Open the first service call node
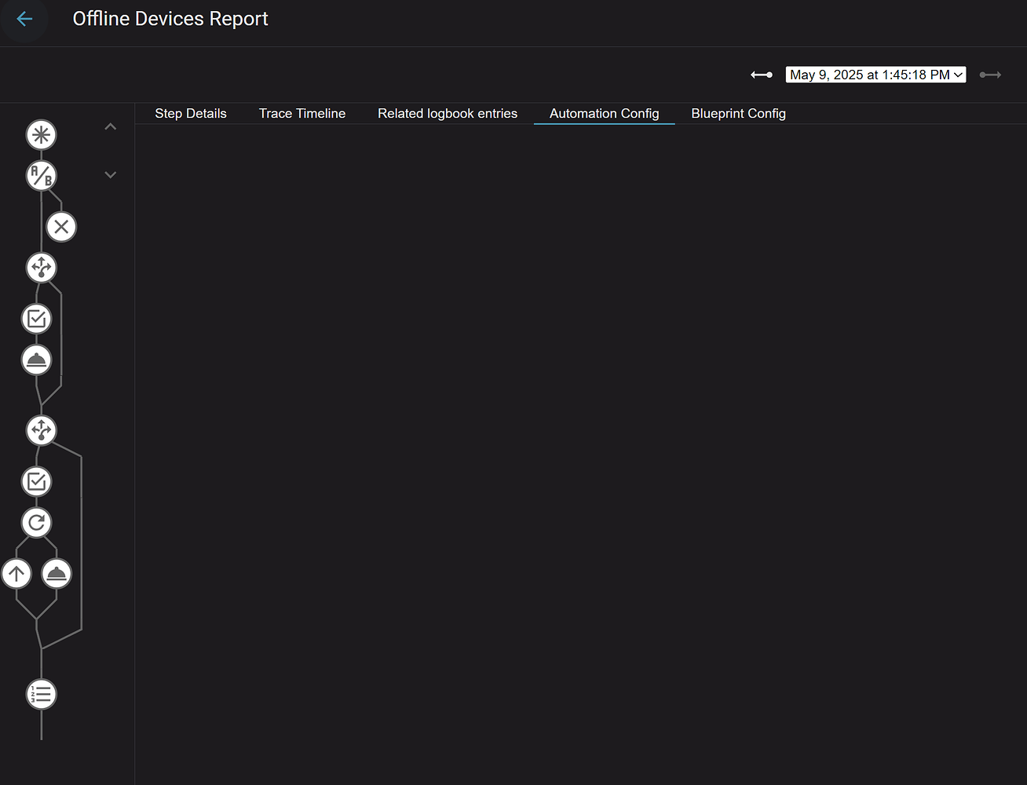1027x785 pixels. (36, 360)
